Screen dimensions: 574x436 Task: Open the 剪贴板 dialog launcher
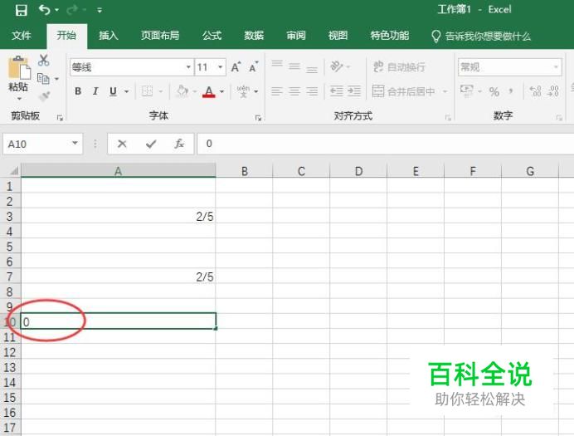(x=60, y=118)
